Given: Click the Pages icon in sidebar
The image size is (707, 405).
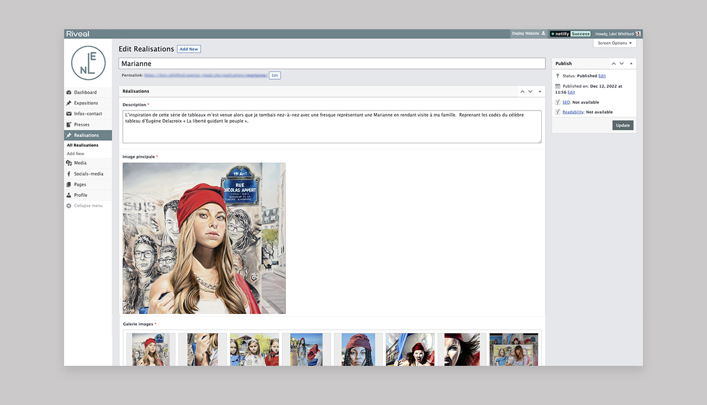Looking at the screenshot, I should click(x=69, y=184).
